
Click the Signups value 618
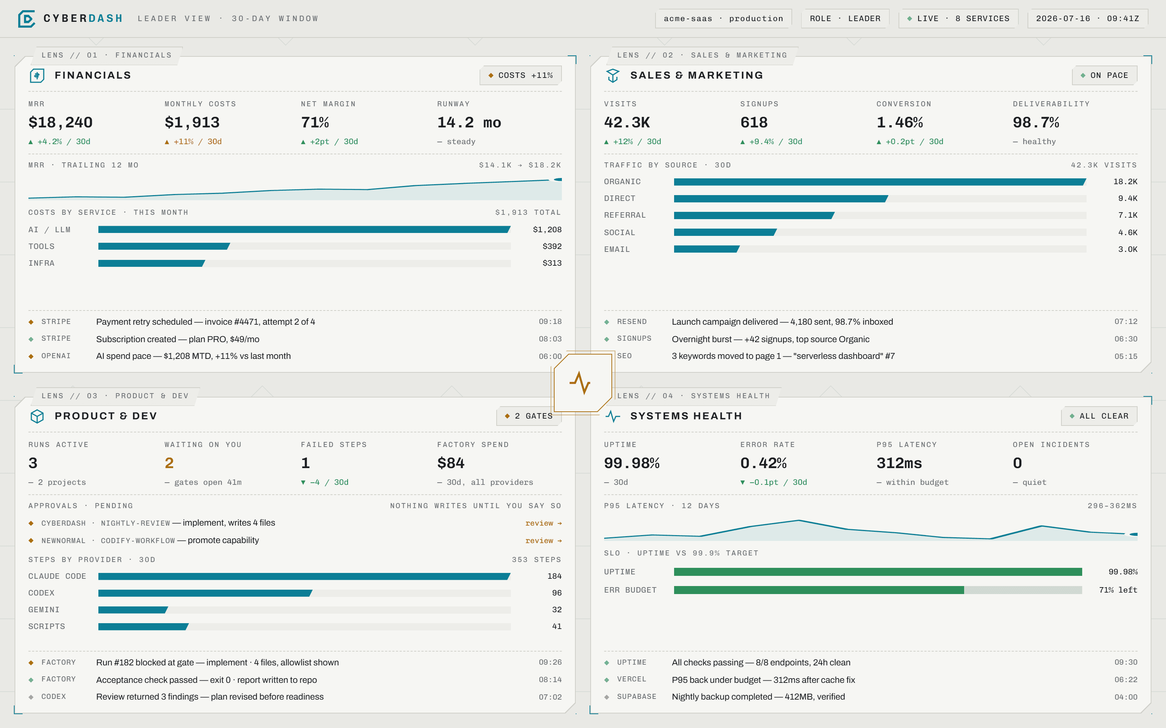754,123
